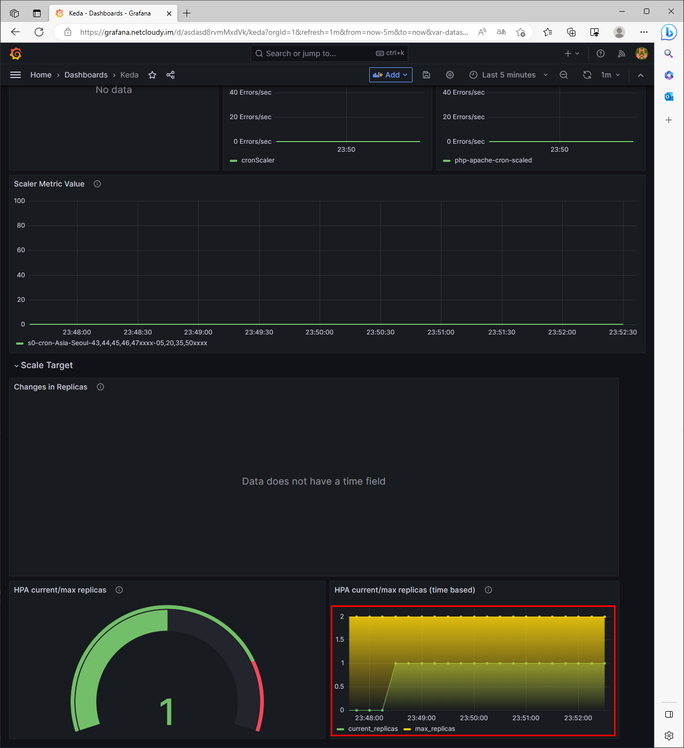Toggle max_replicas series visibility

click(x=435, y=729)
